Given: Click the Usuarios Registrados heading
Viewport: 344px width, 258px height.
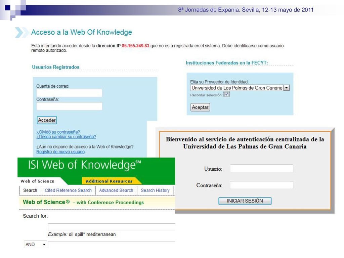Looking at the screenshot, I should tap(56, 67).
